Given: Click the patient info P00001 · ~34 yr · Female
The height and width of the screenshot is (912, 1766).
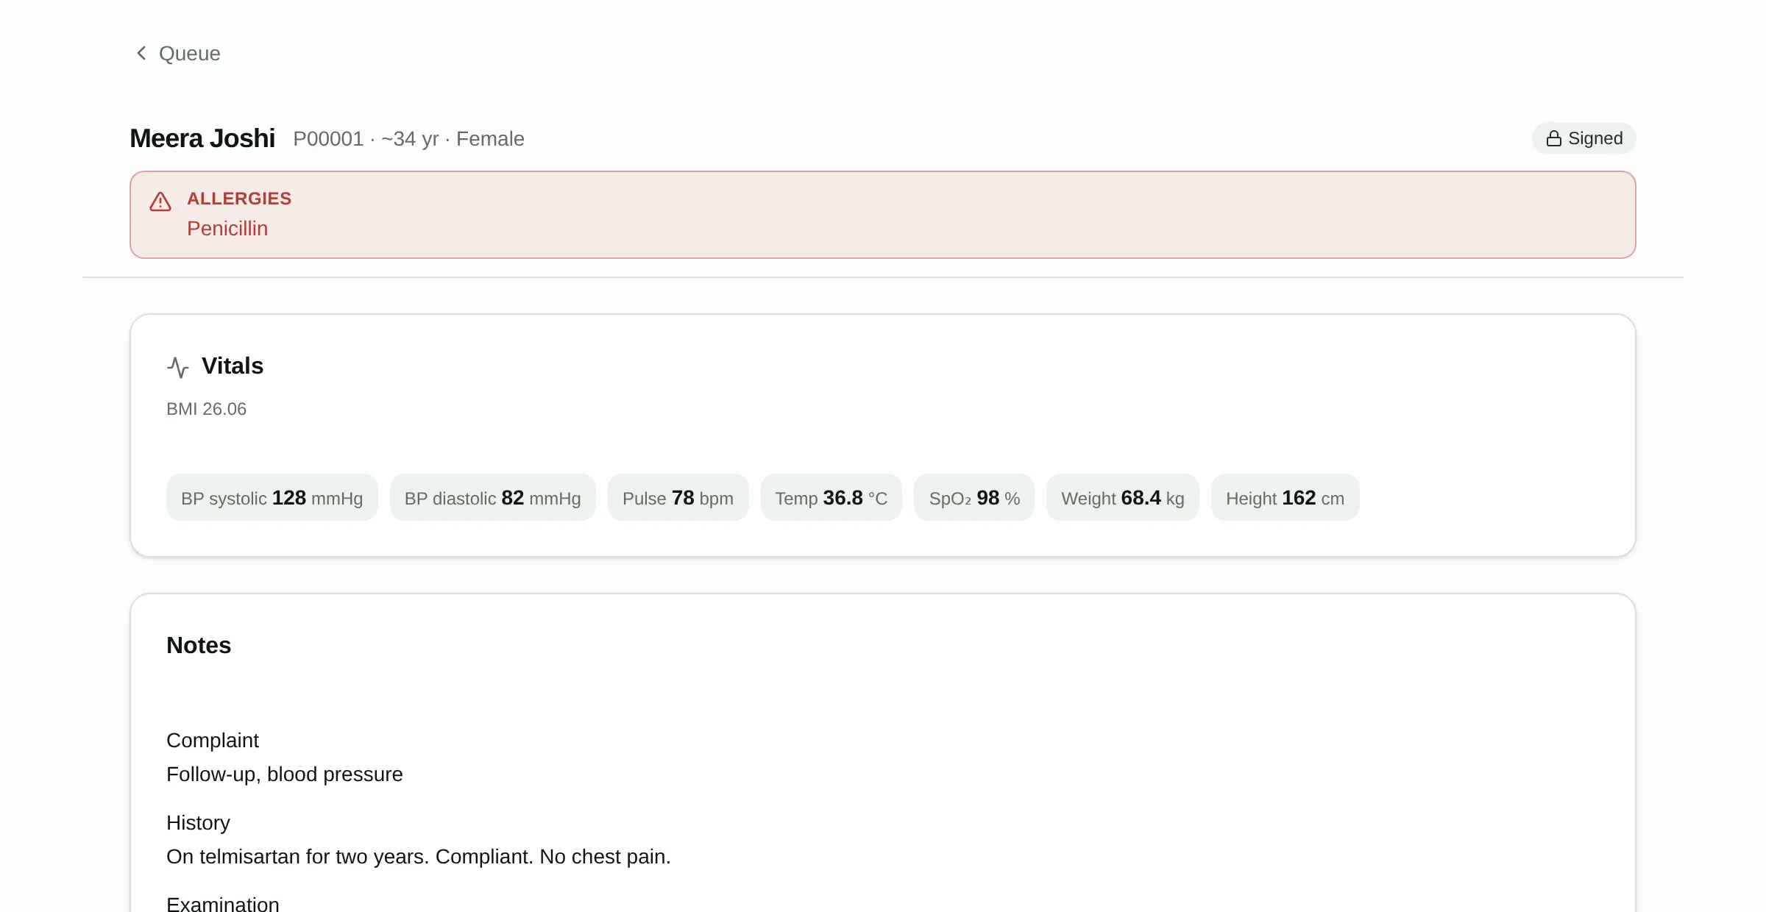Looking at the screenshot, I should click(408, 139).
